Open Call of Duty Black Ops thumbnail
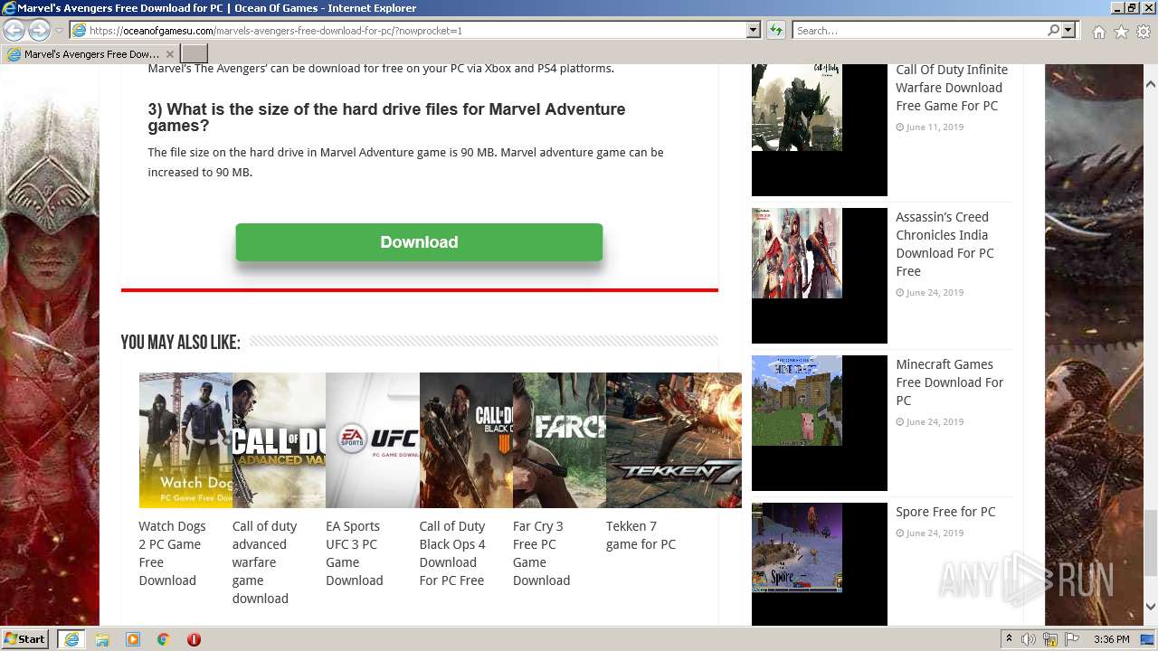1158x651 pixels. click(x=466, y=440)
